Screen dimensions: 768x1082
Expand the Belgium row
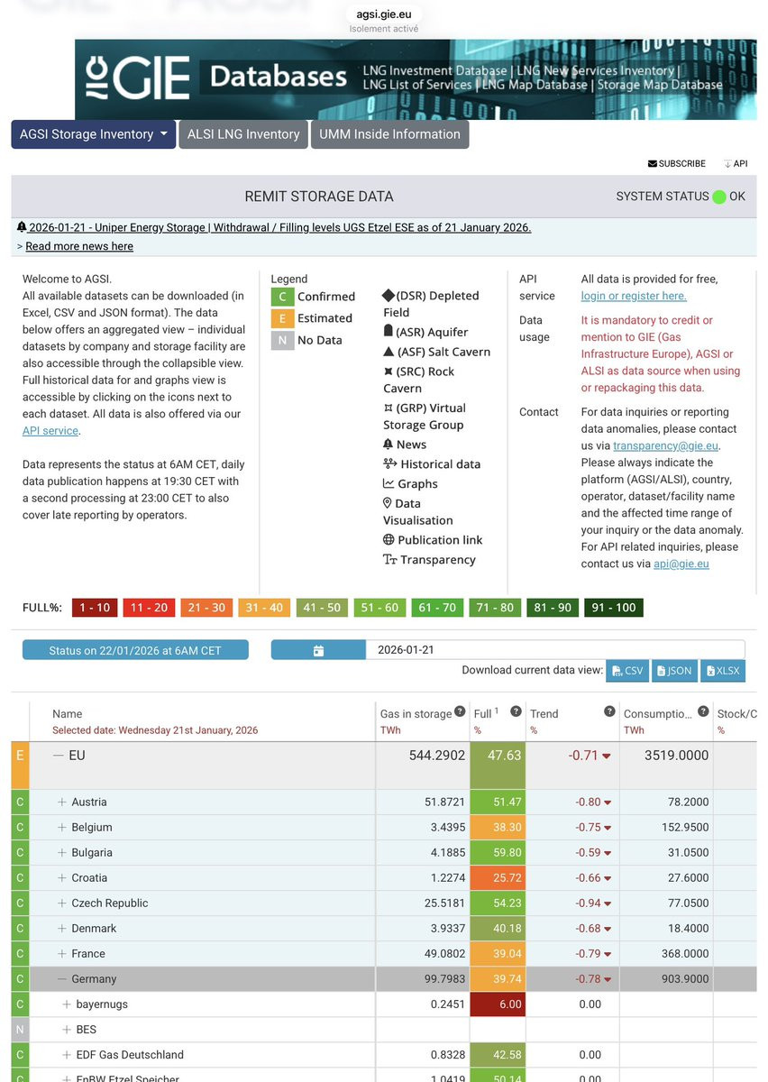(62, 828)
